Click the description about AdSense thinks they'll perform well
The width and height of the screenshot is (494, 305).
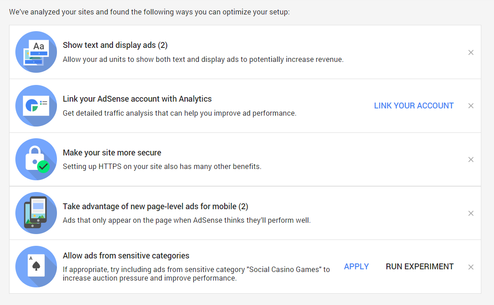tap(187, 220)
